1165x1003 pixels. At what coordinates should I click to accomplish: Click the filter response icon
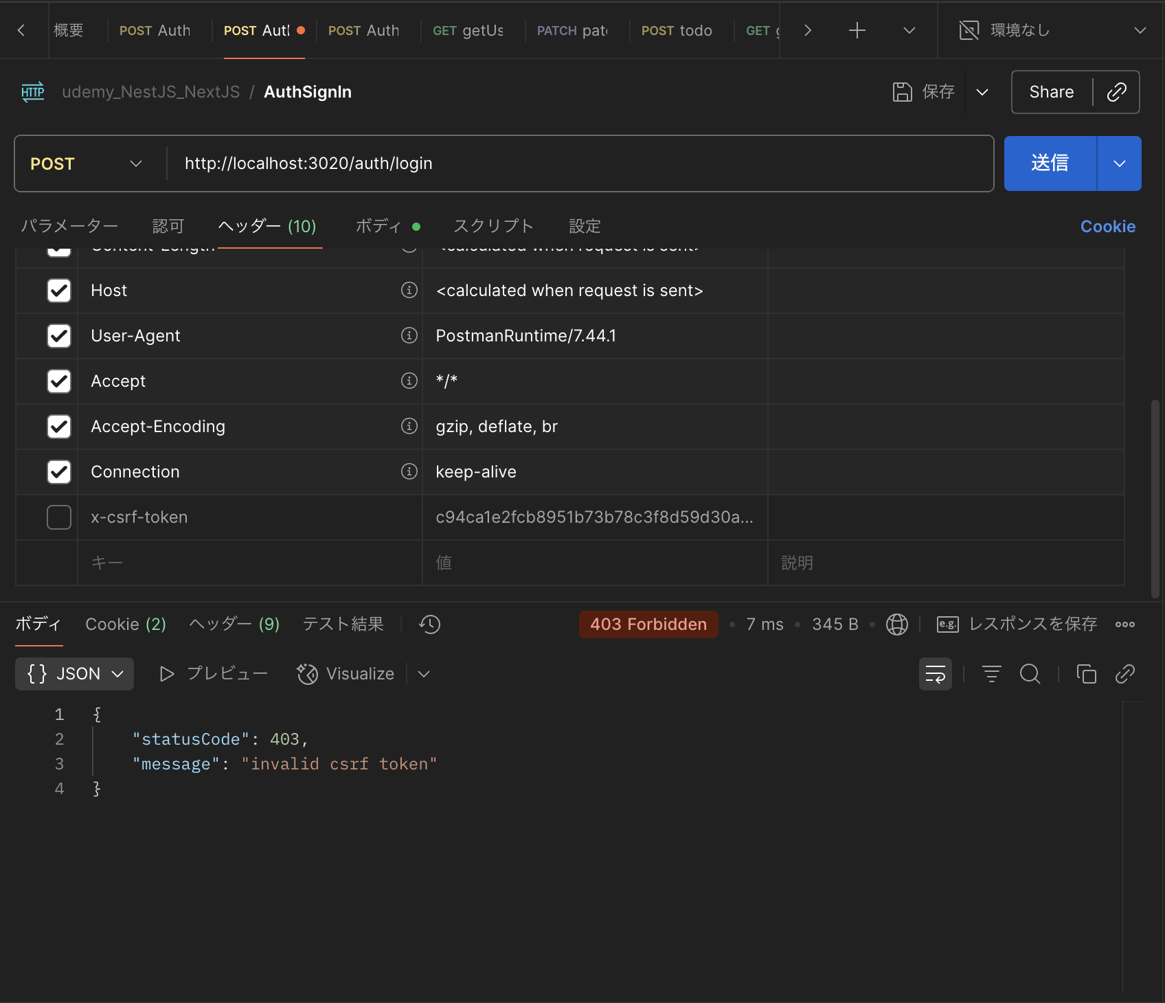[x=992, y=674]
